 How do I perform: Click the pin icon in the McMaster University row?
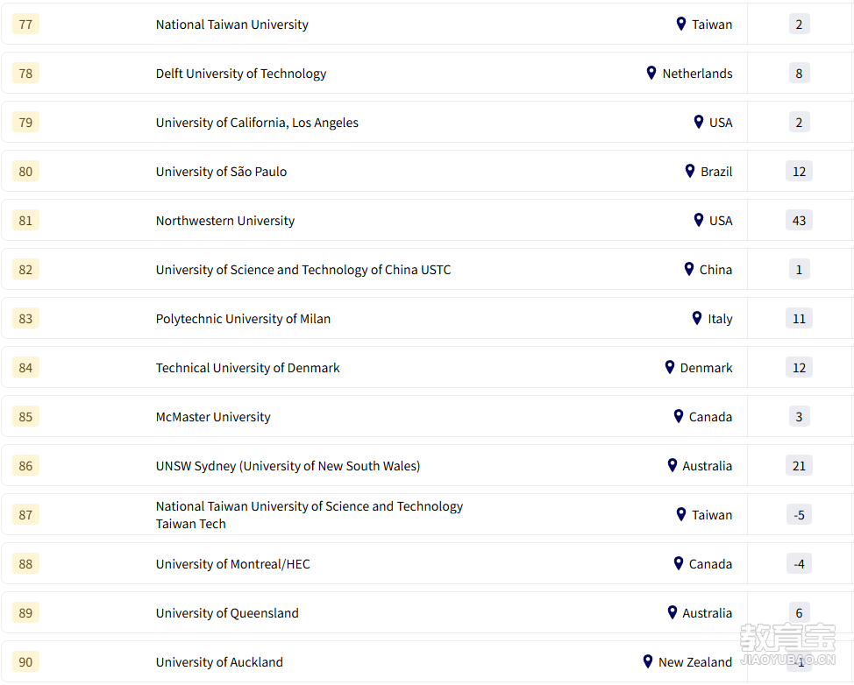(x=679, y=416)
